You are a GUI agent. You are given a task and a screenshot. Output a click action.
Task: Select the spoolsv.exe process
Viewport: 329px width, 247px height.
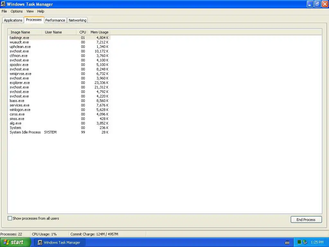[59, 65]
